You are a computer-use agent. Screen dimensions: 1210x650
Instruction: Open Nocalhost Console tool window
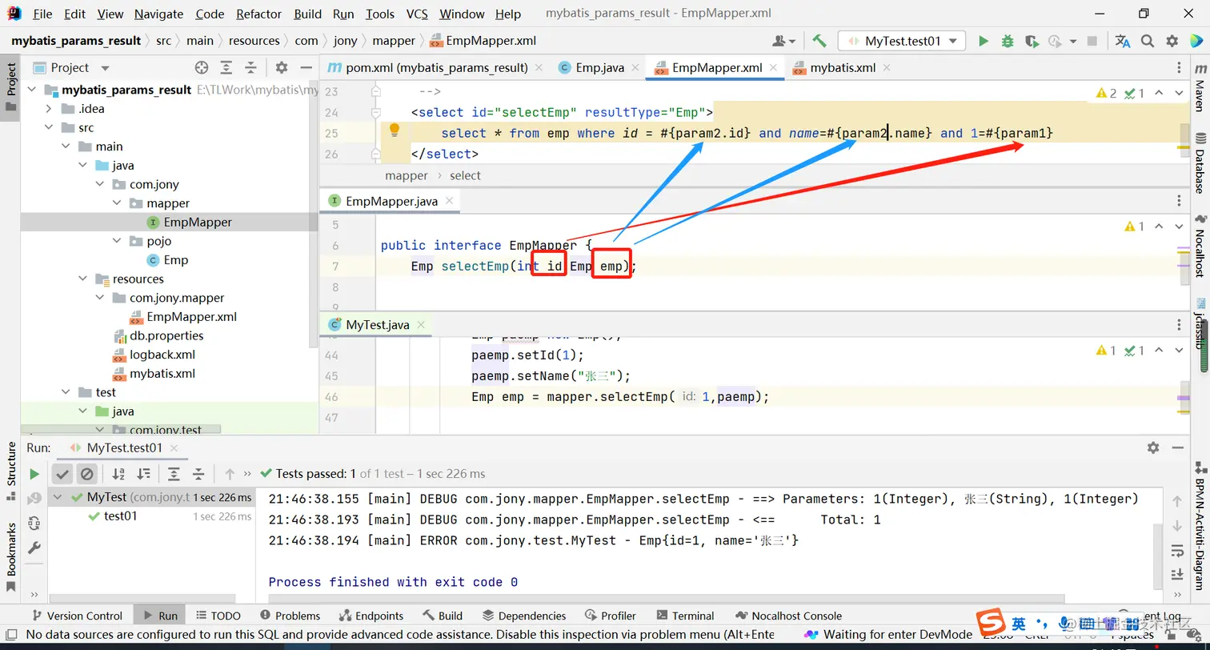click(x=787, y=616)
